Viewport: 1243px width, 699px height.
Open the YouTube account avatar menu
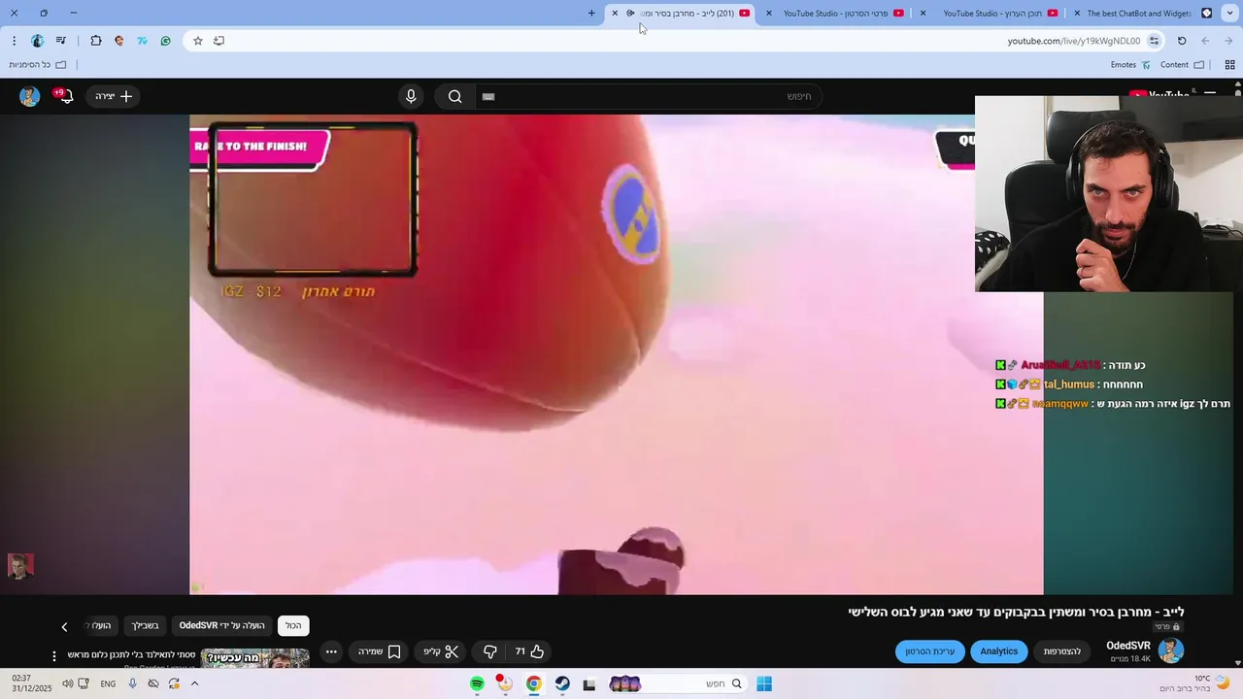tap(30, 96)
